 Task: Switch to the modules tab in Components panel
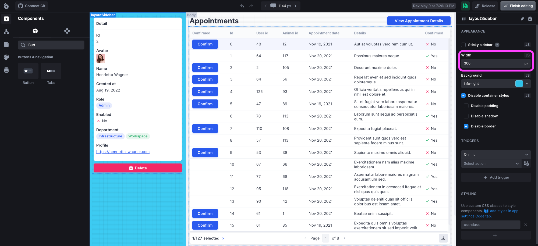(67, 31)
